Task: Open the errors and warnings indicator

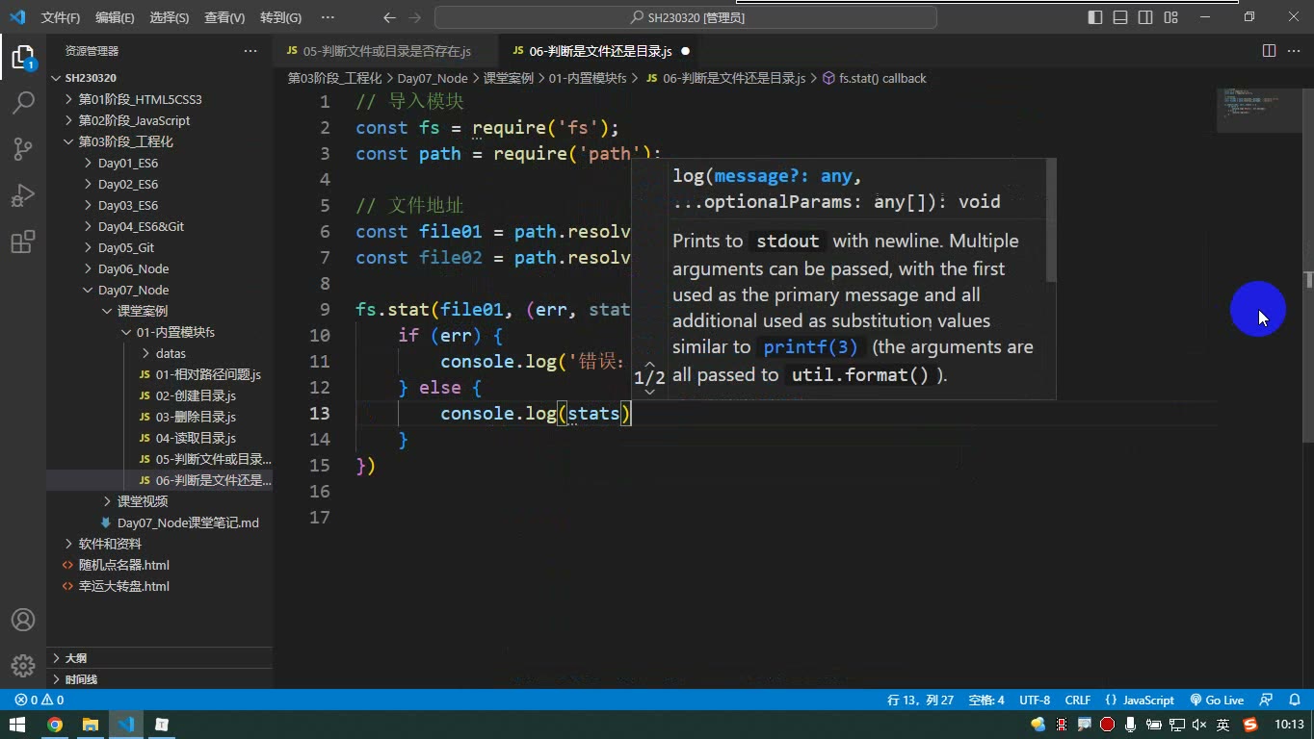Action: click(x=39, y=701)
